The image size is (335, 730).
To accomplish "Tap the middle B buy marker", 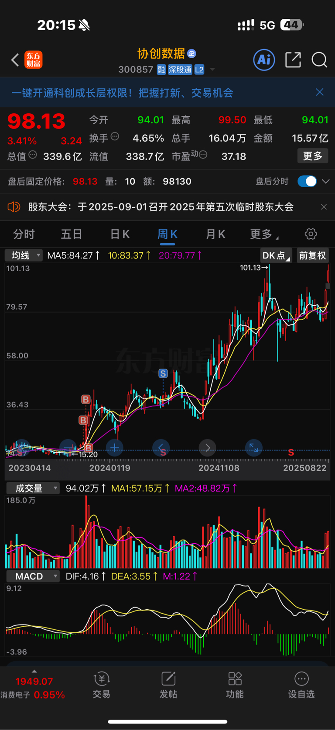I will (83, 420).
